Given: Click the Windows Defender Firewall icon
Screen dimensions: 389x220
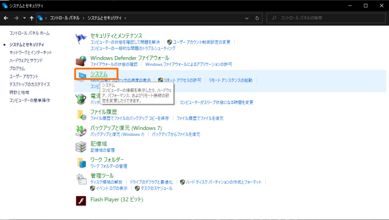Looking at the screenshot, I should [81, 60].
